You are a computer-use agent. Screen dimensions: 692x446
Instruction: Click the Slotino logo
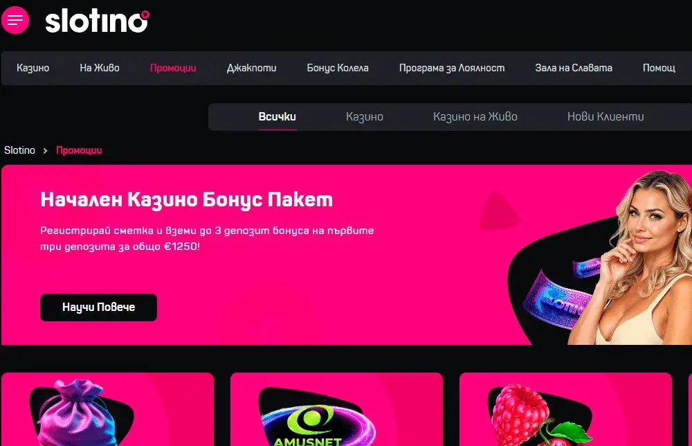[x=97, y=21]
